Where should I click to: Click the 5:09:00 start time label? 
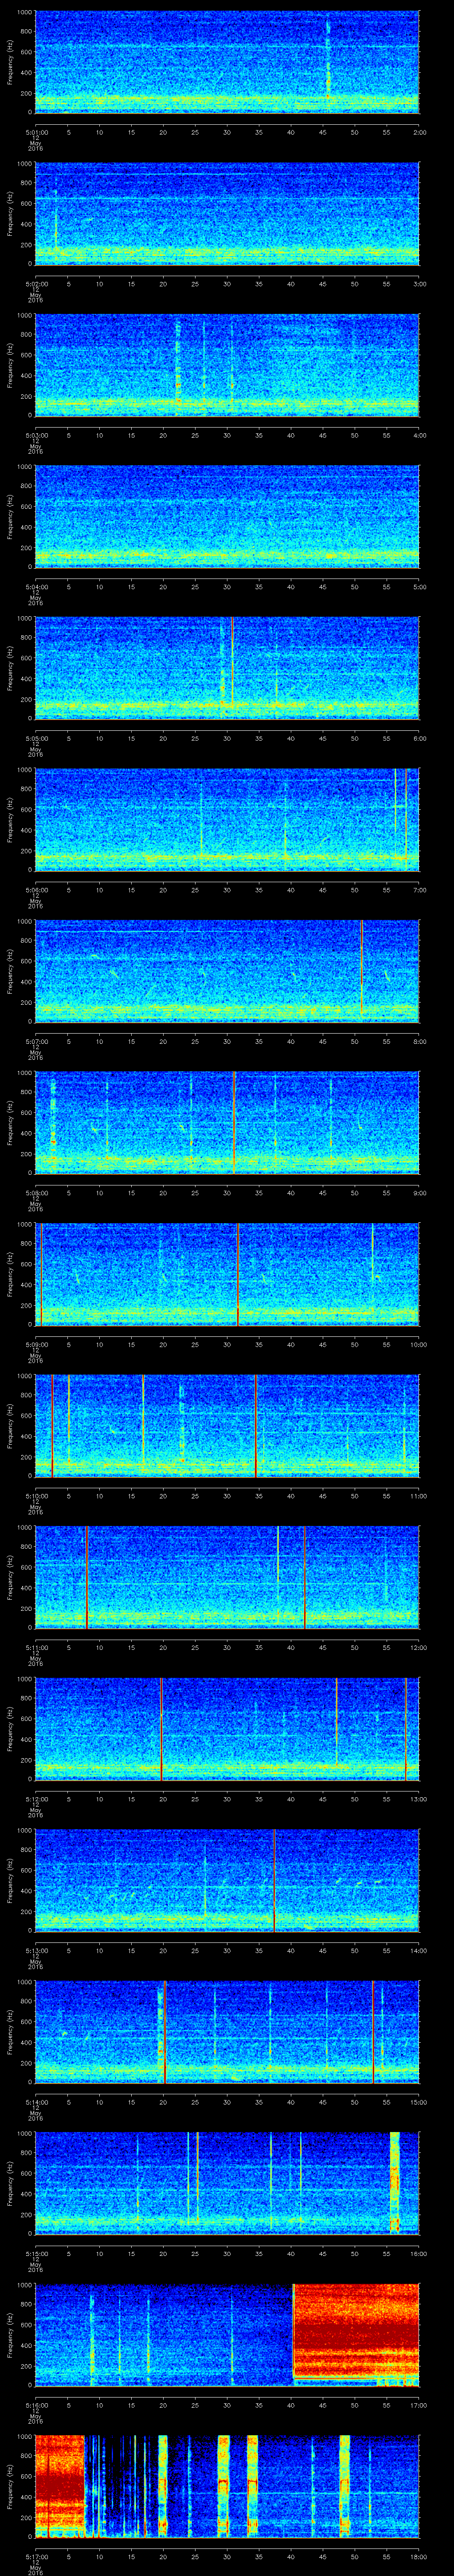pos(36,1344)
